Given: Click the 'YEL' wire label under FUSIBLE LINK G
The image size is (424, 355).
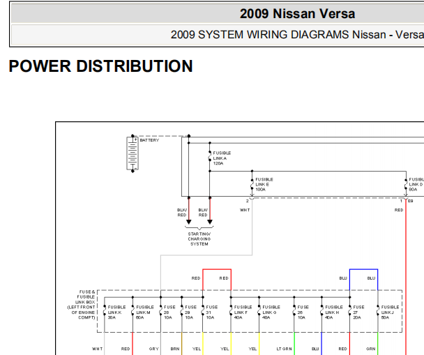Looking at the screenshot, I should 252,349.
